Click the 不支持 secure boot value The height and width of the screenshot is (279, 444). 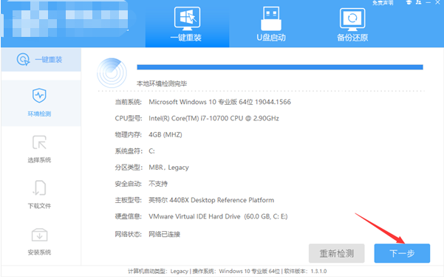(x=158, y=184)
